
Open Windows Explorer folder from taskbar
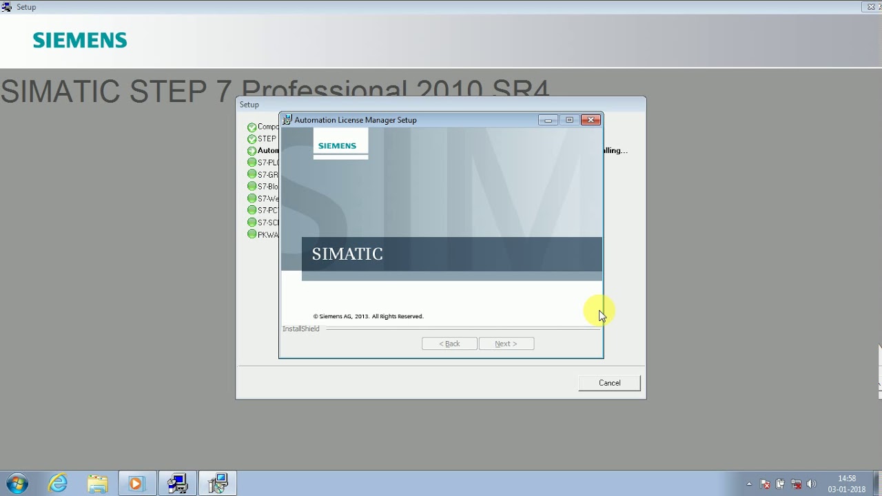coord(97,484)
